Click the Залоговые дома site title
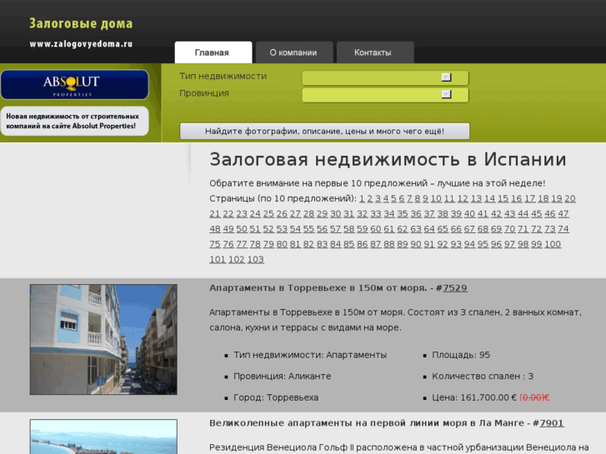The height and width of the screenshot is (454, 606). 81,23
